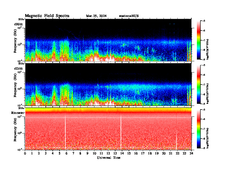The image size is (228, 176).
Task: Click the x-axis tick label "23"
Action: click(x=184, y=153)
